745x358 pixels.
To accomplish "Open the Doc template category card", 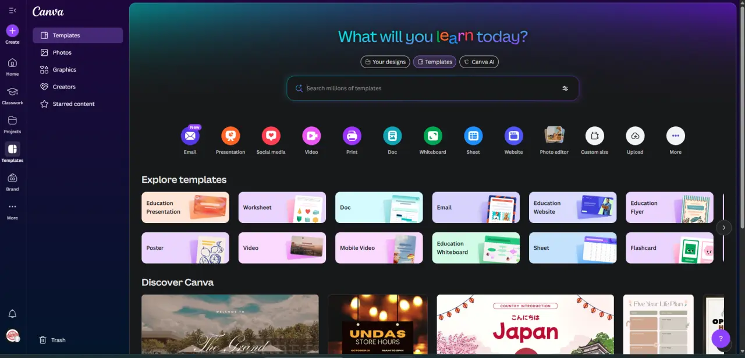I will 379,207.
